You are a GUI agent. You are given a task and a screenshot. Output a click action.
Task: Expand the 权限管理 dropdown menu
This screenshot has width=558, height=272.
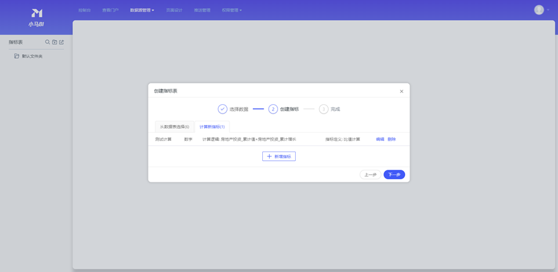click(x=231, y=10)
